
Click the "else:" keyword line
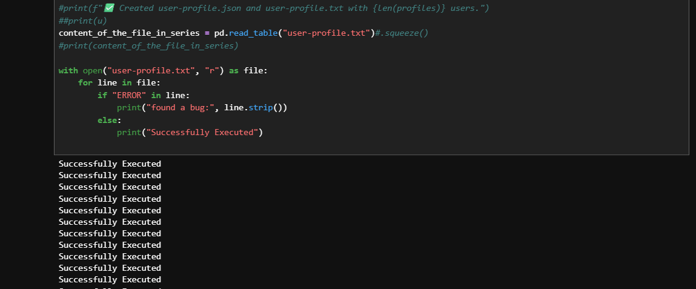tap(110, 121)
